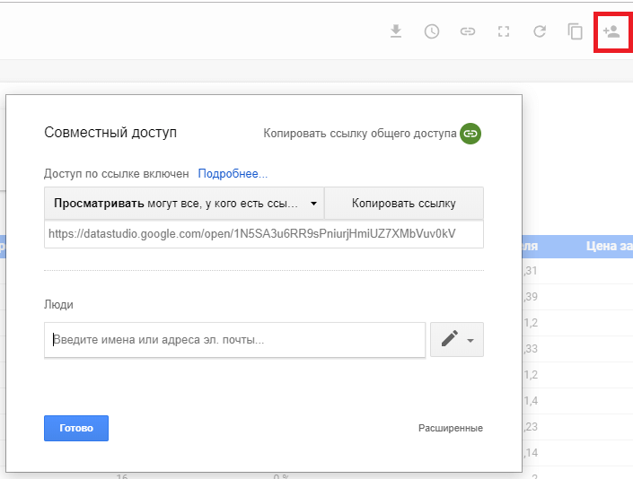633x479 pixels.
Task: Click the green shareable link icon
Action: coord(470,134)
